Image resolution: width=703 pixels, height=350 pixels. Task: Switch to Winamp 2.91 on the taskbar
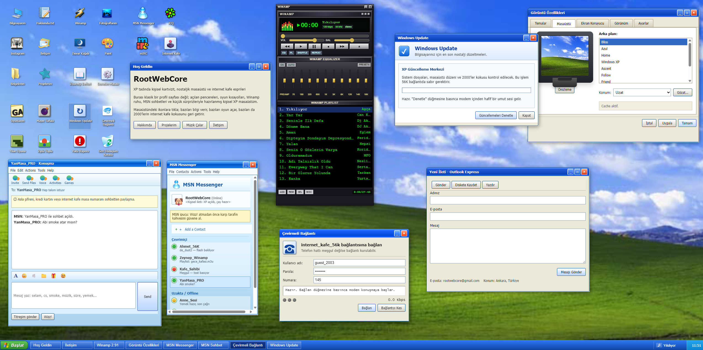pos(108,345)
